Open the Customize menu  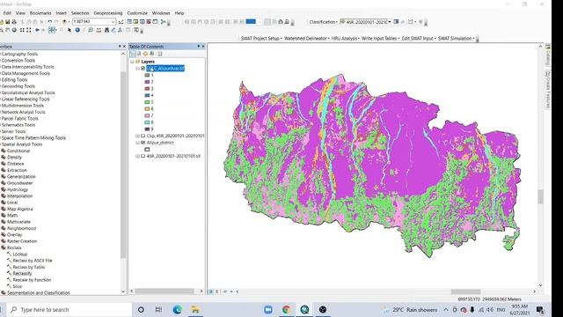(137, 13)
